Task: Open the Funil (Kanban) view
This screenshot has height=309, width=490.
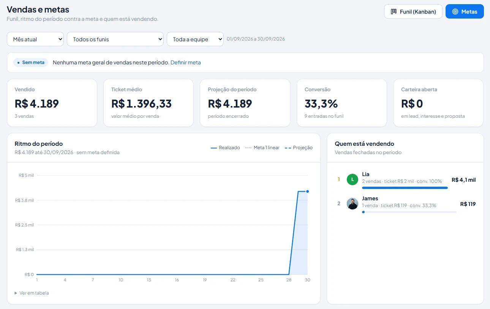Action: 413,11
